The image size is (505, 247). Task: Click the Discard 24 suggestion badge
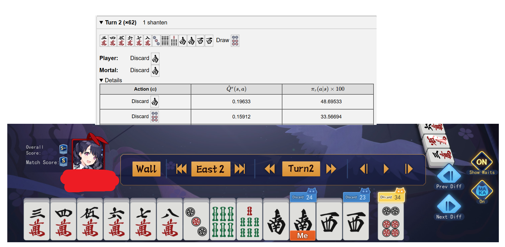303,197
